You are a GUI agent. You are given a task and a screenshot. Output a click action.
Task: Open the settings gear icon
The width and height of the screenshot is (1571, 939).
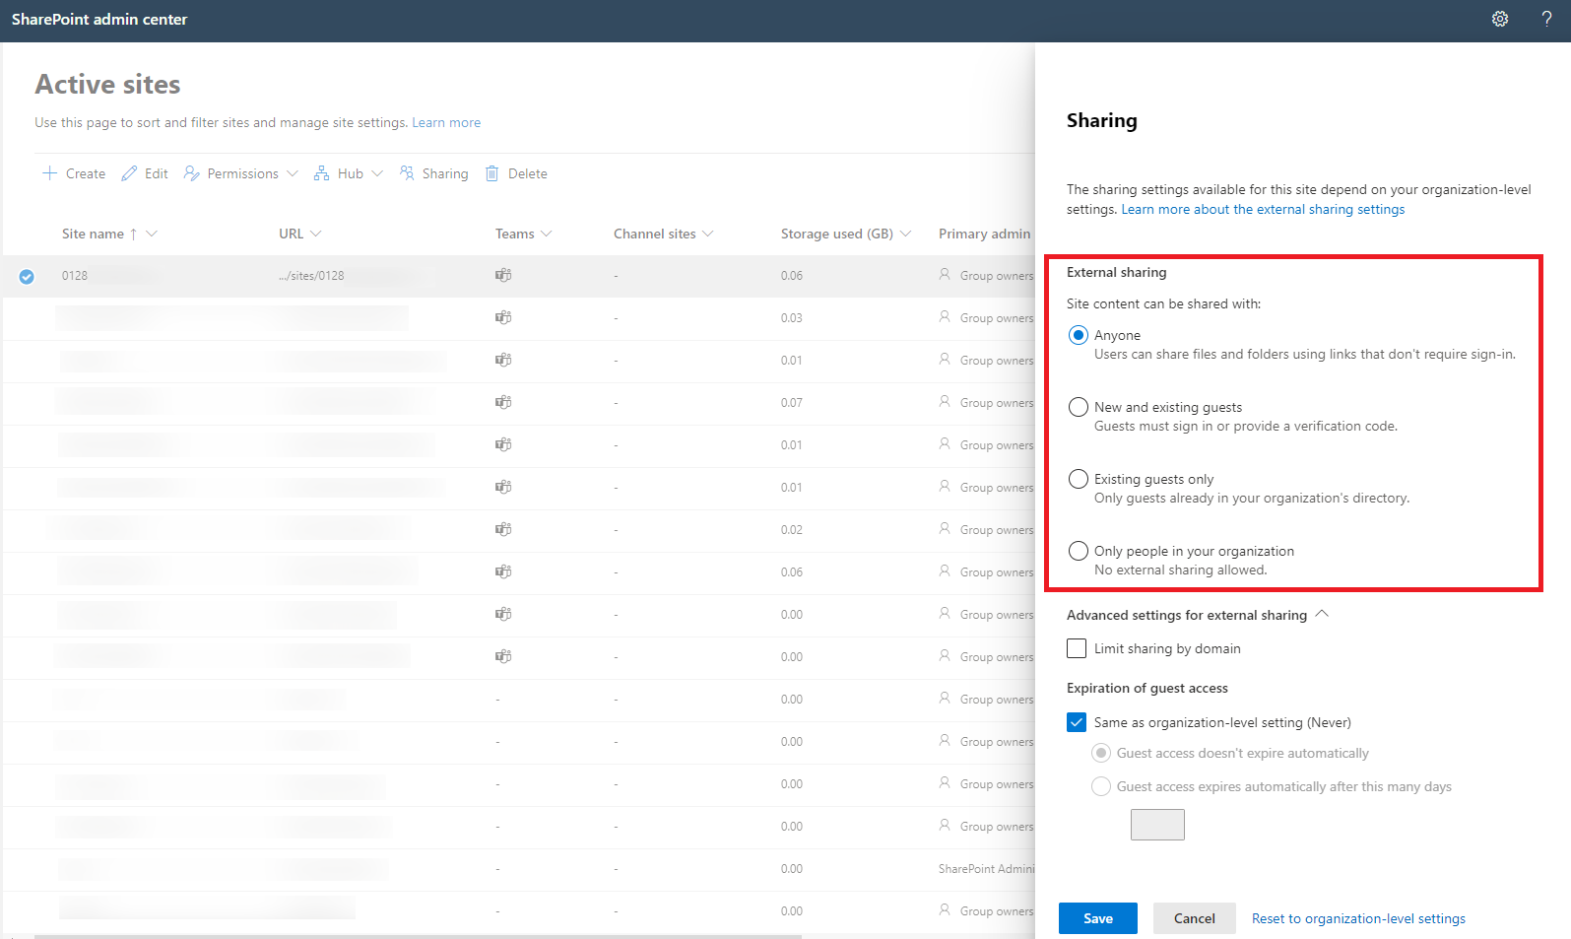pyautogui.click(x=1500, y=19)
